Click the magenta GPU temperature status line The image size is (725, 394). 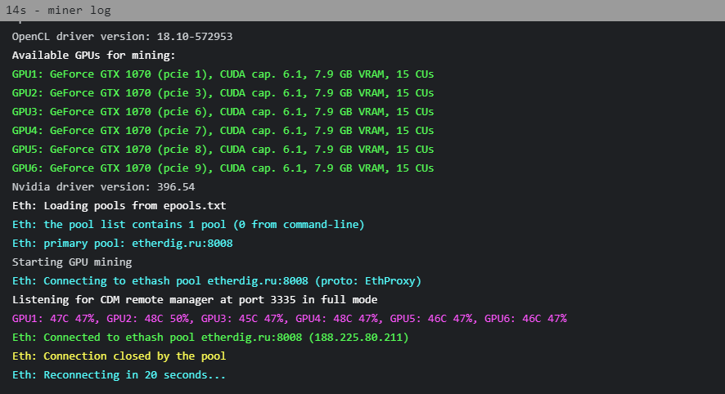pyautogui.click(x=290, y=319)
